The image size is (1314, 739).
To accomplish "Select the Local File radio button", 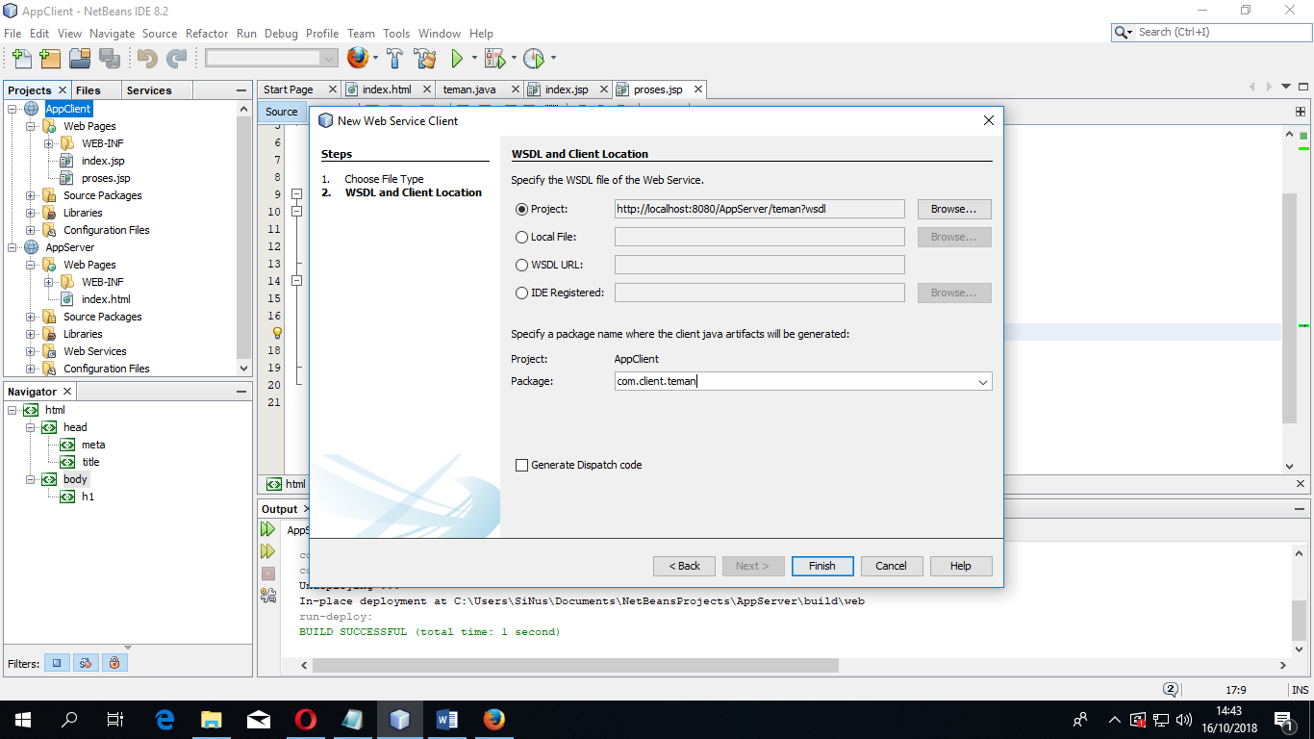I will coord(522,237).
